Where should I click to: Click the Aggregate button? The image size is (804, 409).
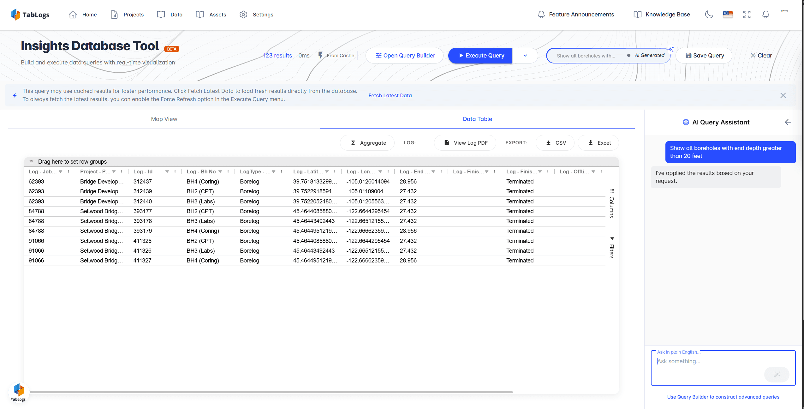tap(367, 143)
